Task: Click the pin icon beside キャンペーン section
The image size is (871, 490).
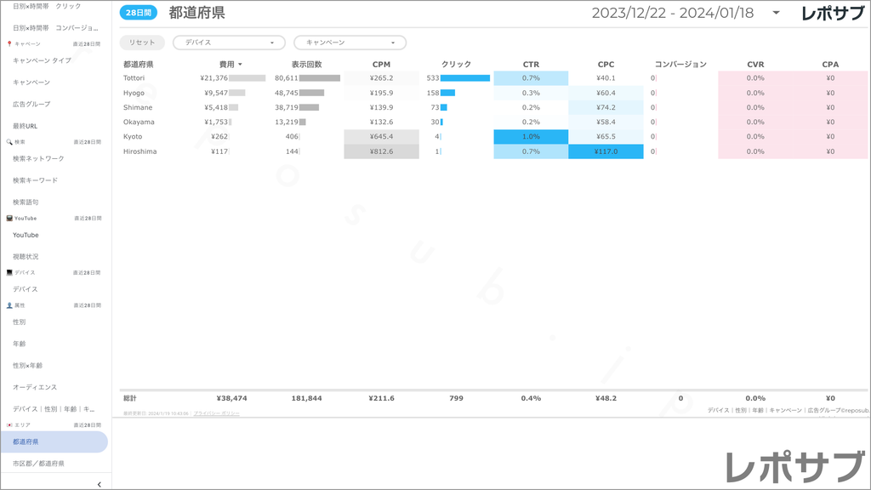Action: coord(9,43)
